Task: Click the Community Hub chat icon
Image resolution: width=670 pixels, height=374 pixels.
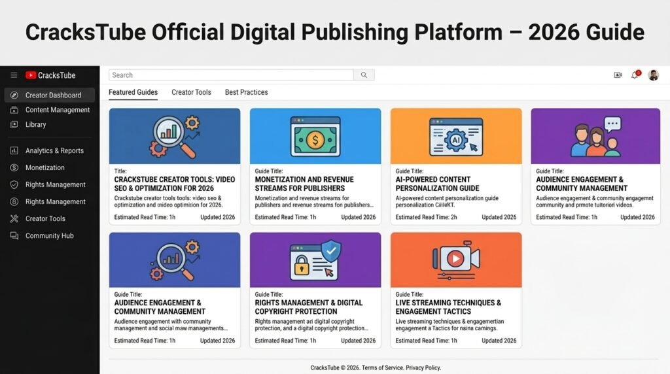Action: pos(14,235)
